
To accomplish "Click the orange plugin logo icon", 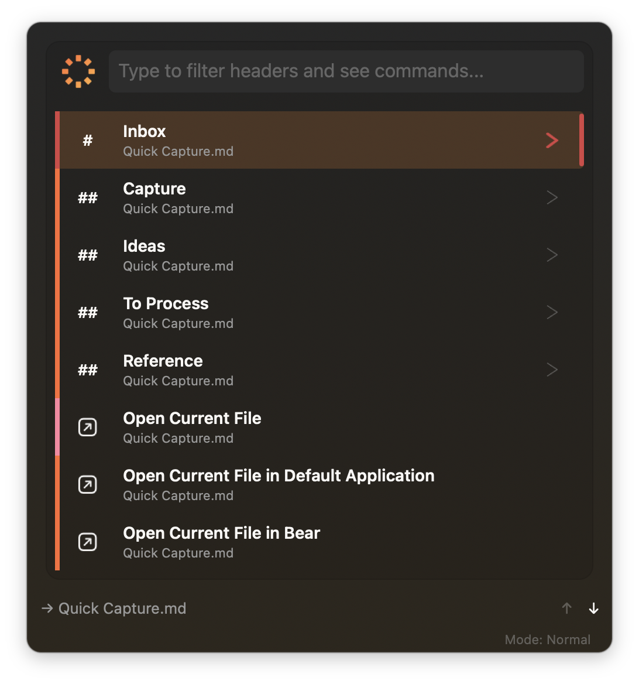I will click(x=78, y=71).
